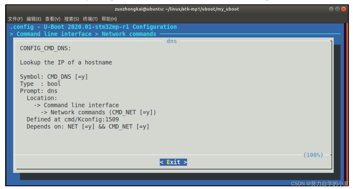Click the Symbol: CMD_DNS [=y] line

pyautogui.click(x=54, y=77)
